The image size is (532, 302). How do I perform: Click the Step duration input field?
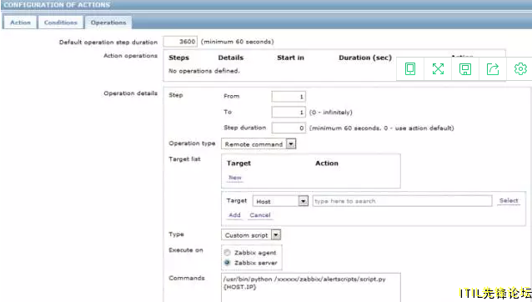289,128
